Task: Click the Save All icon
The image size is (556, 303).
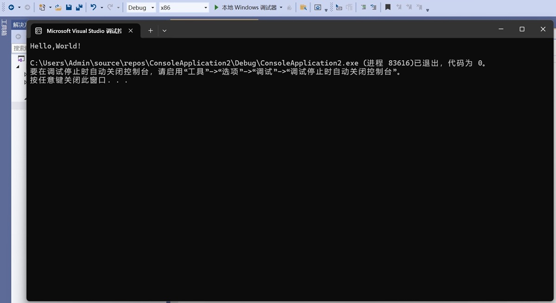Action: tap(79, 7)
